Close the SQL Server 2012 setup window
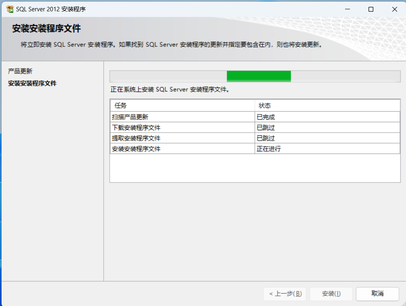 pos(394,9)
